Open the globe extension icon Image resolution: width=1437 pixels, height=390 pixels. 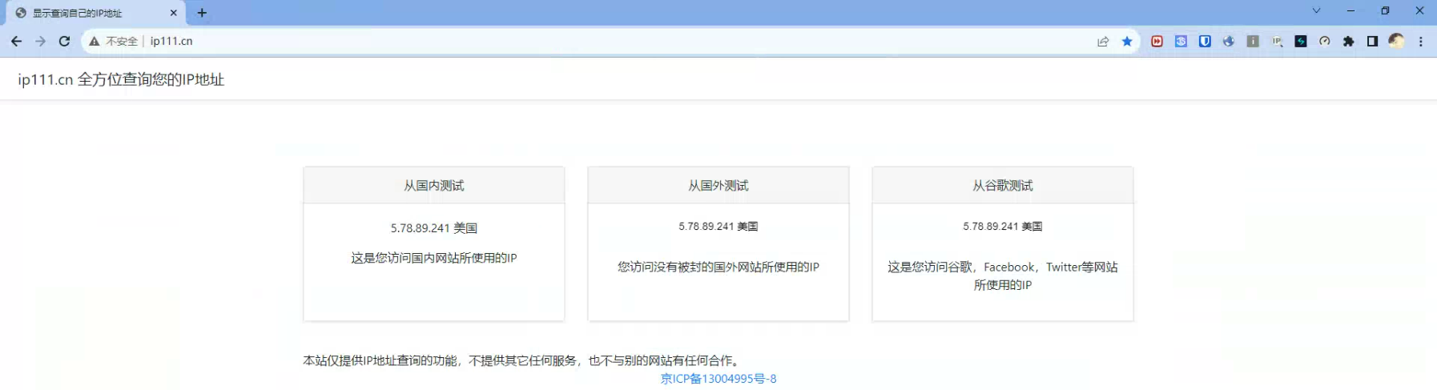(x=1229, y=41)
